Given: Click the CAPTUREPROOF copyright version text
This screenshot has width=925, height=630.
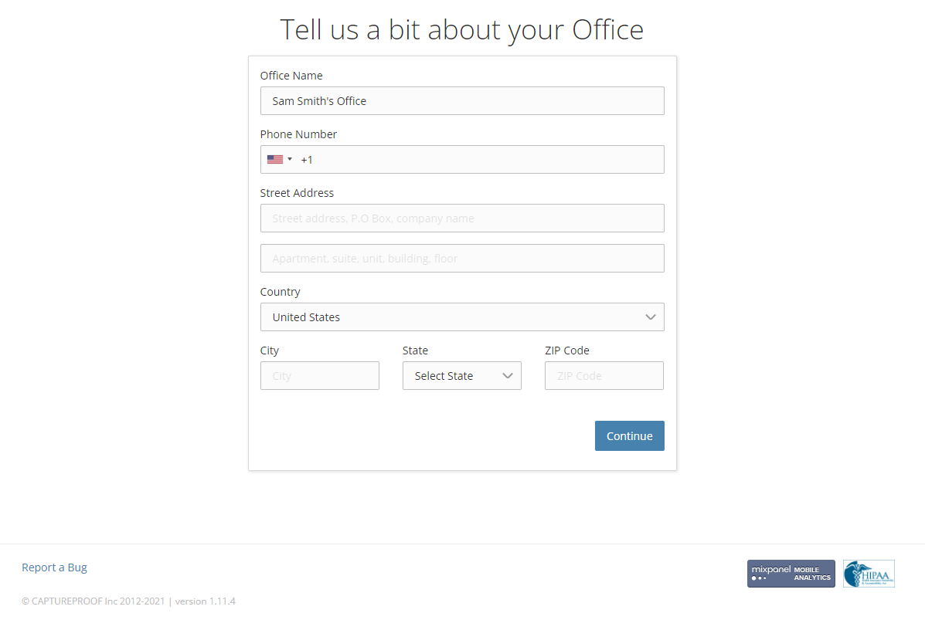Looking at the screenshot, I should click(x=128, y=601).
